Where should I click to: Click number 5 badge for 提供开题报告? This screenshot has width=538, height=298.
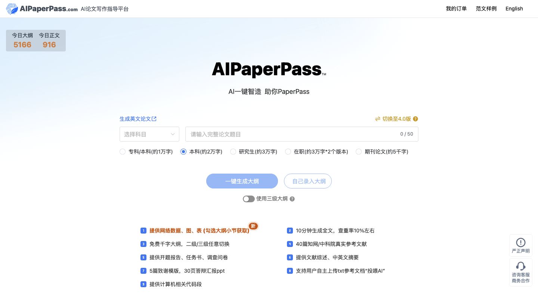(143, 257)
